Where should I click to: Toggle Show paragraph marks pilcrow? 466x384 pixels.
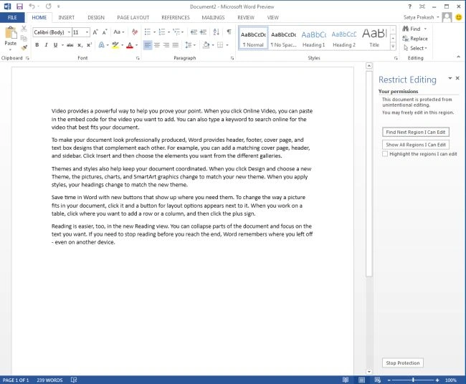pyautogui.click(x=229, y=32)
